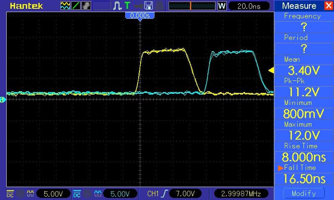The width and height of the screenshot is (334, 200).
Task: Select the Frequency measurement value
Action: [x=304, y=27]
